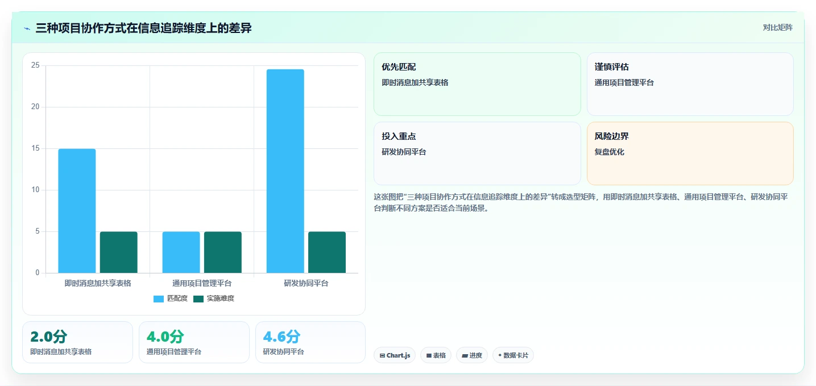
Task: Open the 投入重点 matrix card
Action: coord(477,153)
